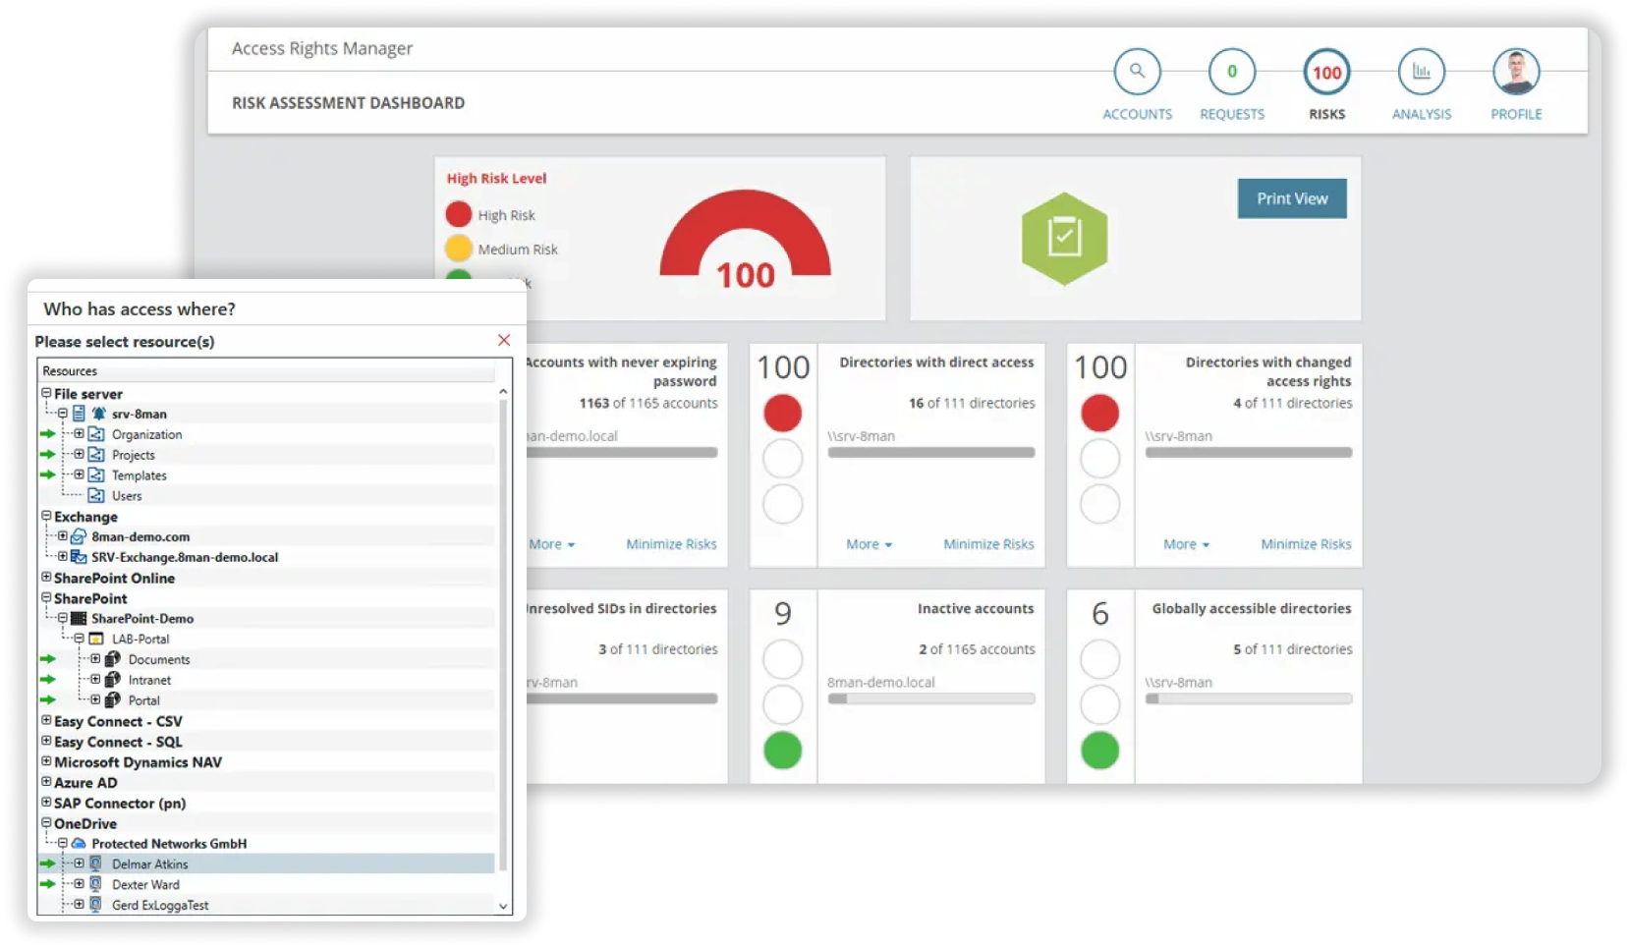Image resolution: width=1629 pixels, height=949 pixels.
Task: Click scroll down arrow in resources list
Action: pos(503,907)
